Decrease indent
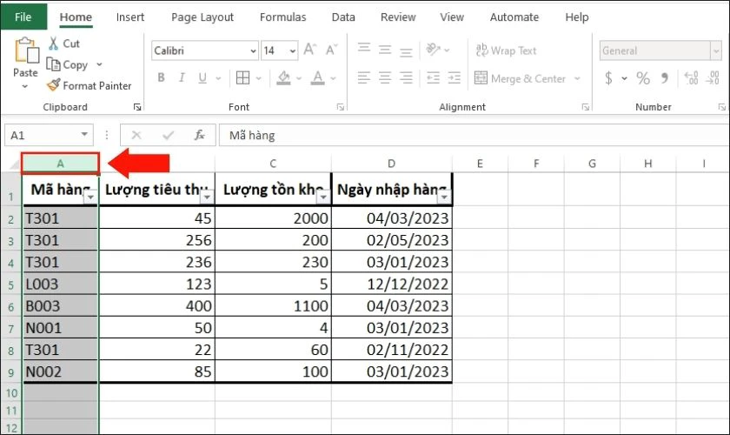 point(434,77)
